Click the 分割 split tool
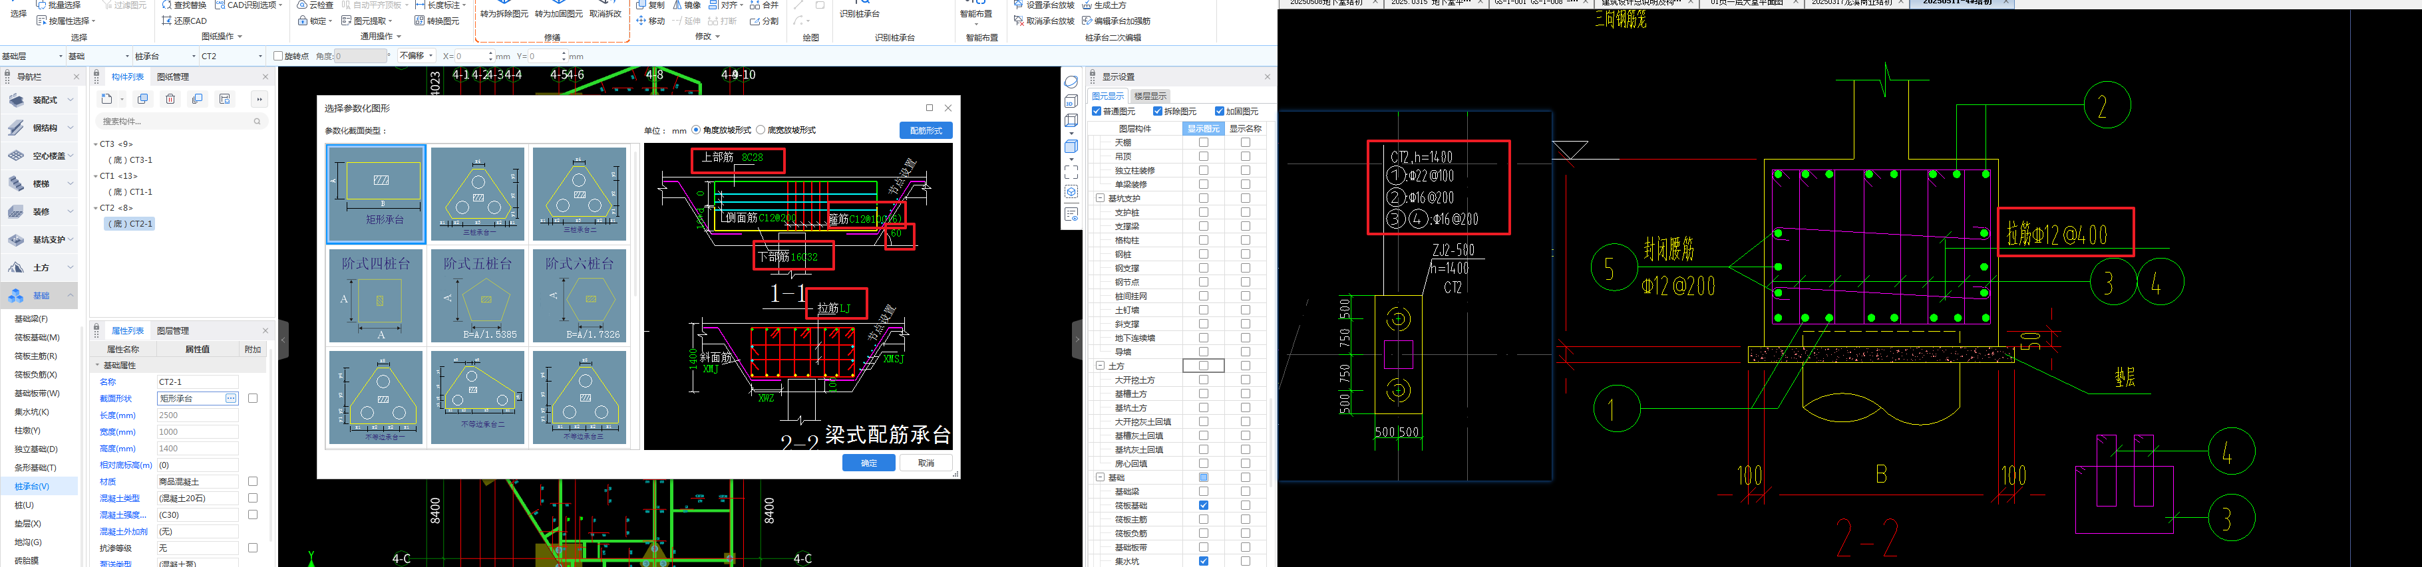Image resolution: width=2422 pixels, height=567 pixels. 763,21
